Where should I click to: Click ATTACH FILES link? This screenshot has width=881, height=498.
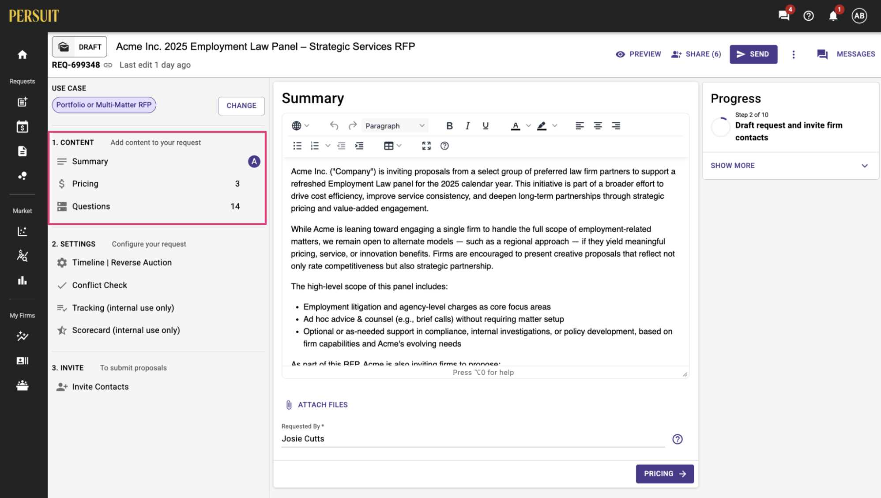pos(317,405)
